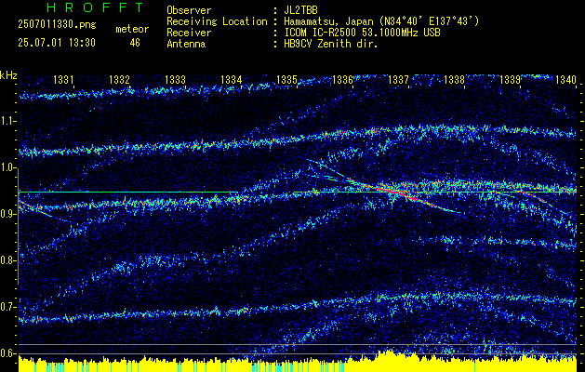The height and width of the screenshot is (372, 585).
Task: Click the 1339 time marker
Action: [x=510, y=79]
